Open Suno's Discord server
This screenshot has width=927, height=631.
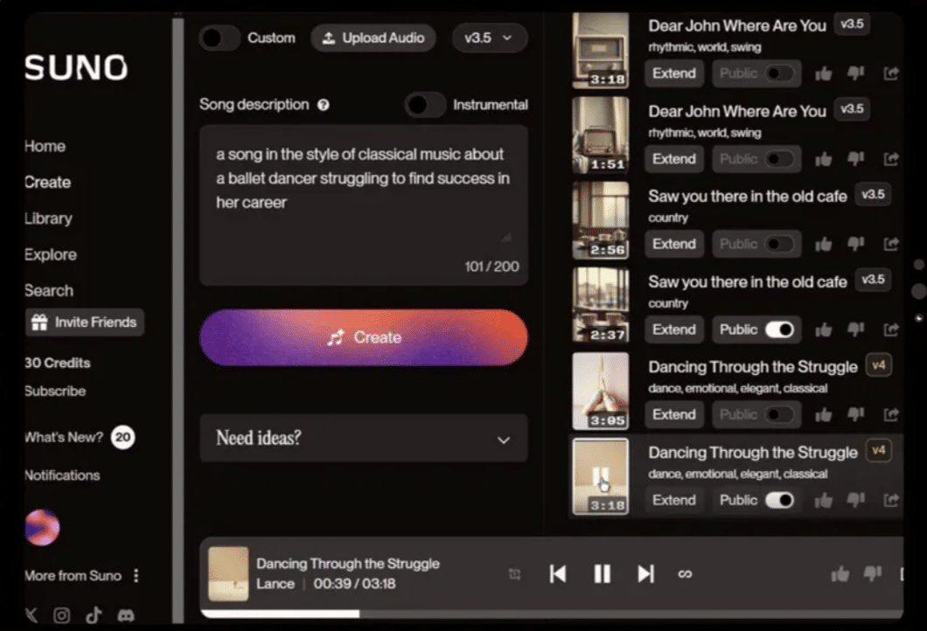click(x=125, y=615)
